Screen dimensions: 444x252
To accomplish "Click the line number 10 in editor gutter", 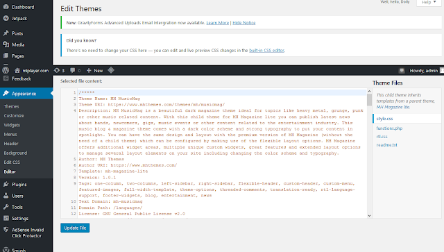I will point(74,201).
